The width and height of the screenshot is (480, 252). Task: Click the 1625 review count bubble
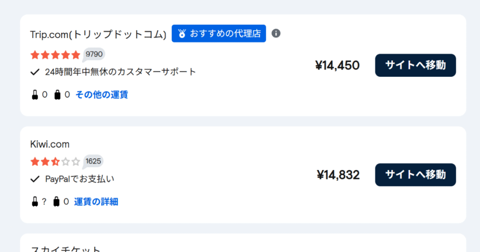point(93,162)
